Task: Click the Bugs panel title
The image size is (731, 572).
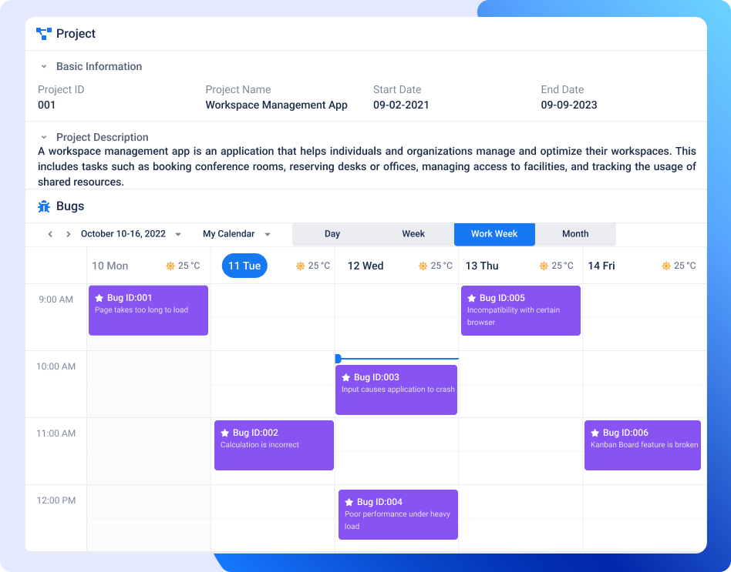Action: pyautogui.click(x=70, y=206)
